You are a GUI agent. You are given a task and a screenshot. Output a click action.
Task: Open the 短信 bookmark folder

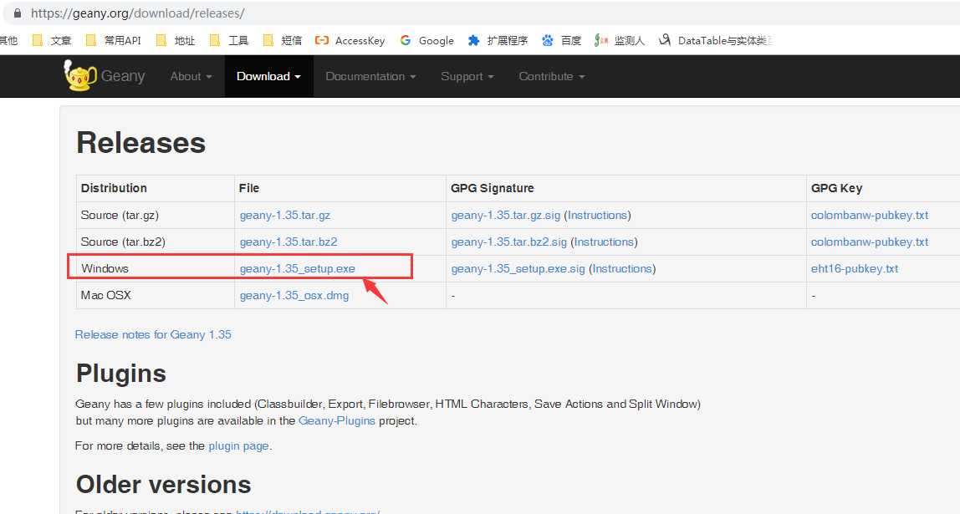point(283,40)
